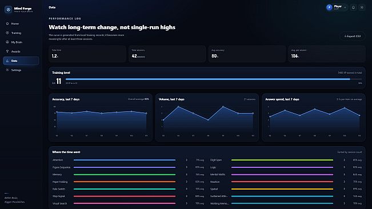Click the Total time stat card

click(87, 54)
